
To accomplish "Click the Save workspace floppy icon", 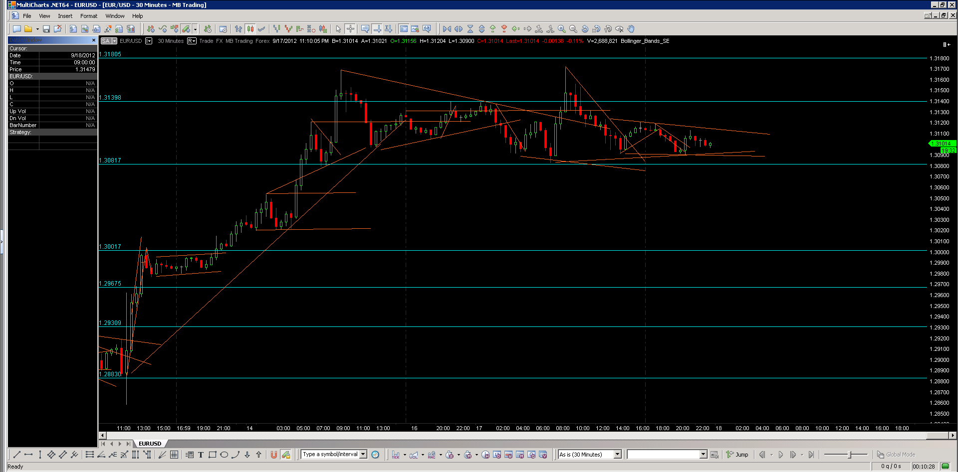I will point(46,29).
